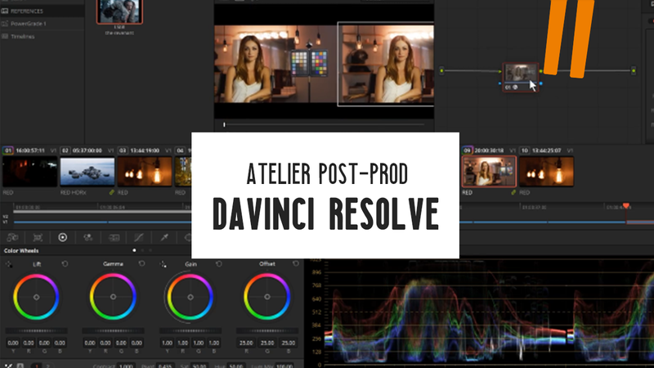The image size is (654, 368).
Task: Click timecode 13:44:25:07 of clip 10
Action: 547,150
